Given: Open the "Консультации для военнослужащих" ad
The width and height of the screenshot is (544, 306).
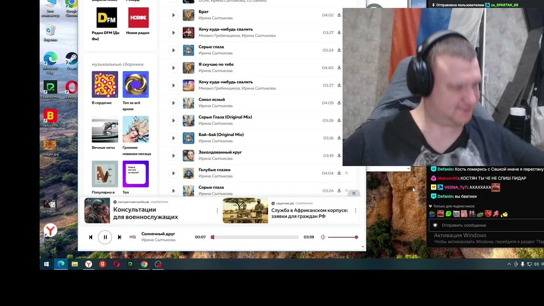Looking at the screenshot, I should point(145,213).
